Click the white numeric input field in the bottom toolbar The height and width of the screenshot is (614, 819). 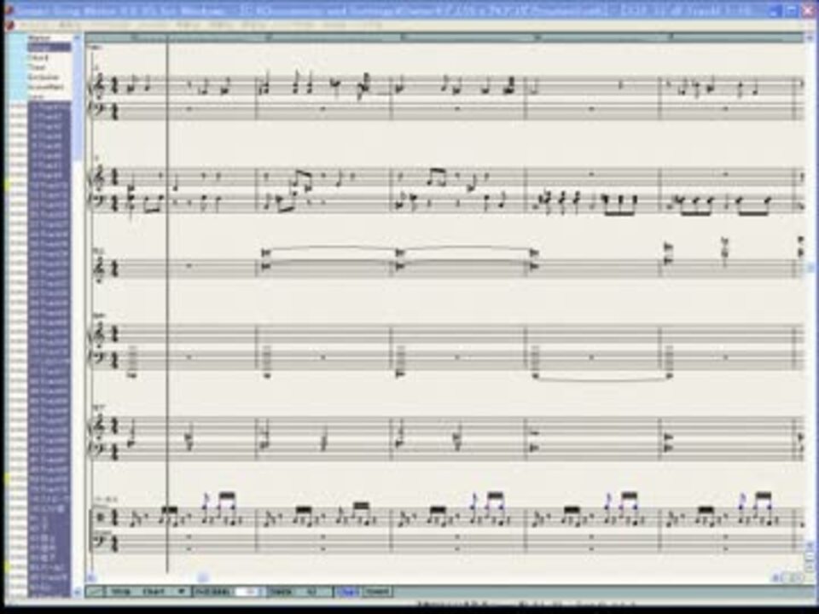point(248,592)
